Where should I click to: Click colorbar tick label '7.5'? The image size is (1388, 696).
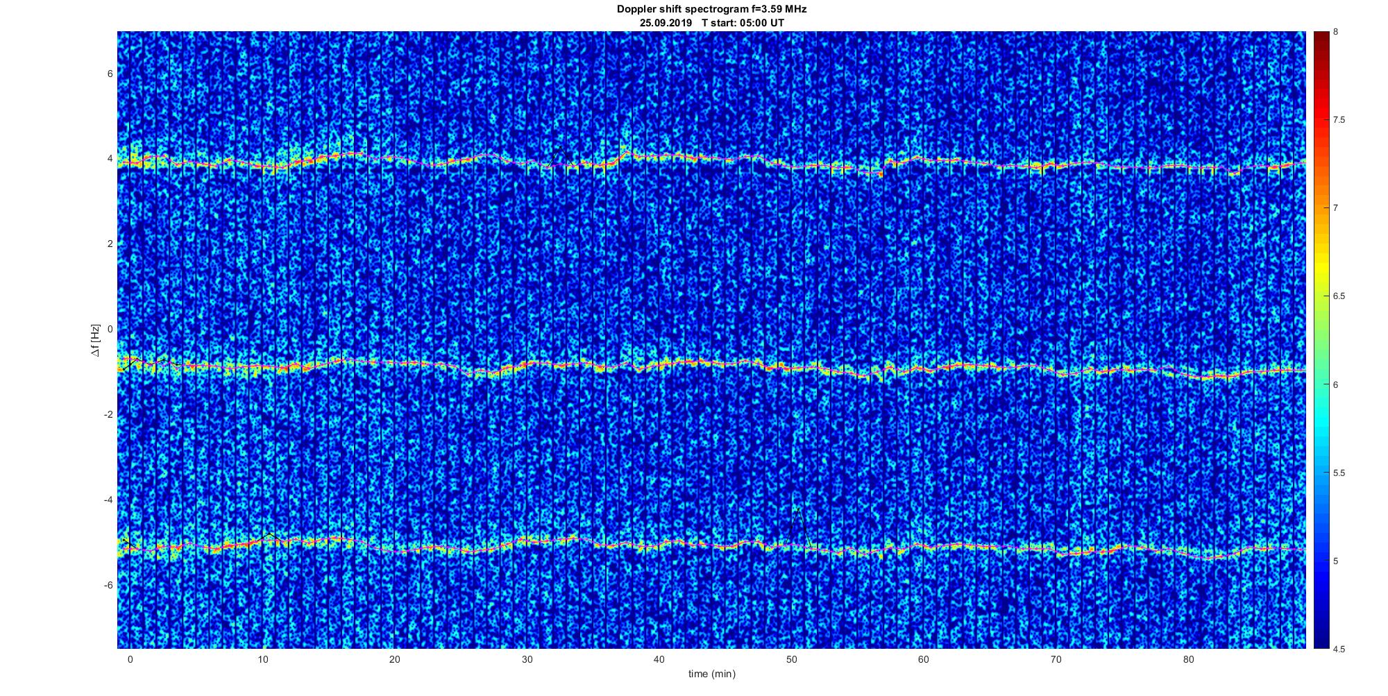click(1339, 120)
